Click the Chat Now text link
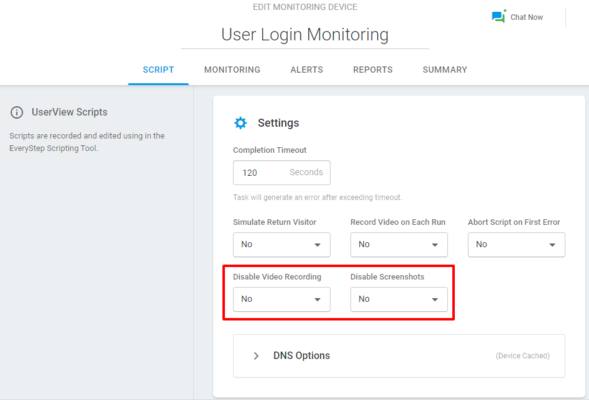This screenshot has width=589, height=400. 527,17
